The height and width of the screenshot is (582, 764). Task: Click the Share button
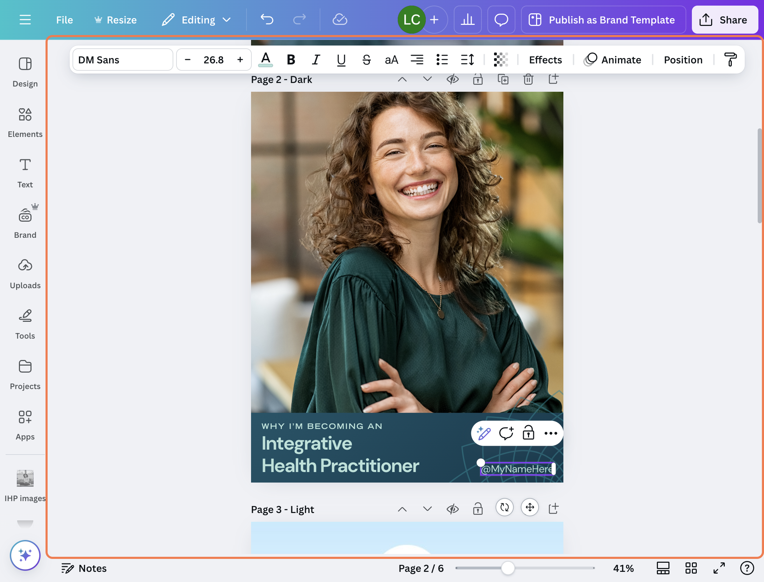(x=725, y=20)
